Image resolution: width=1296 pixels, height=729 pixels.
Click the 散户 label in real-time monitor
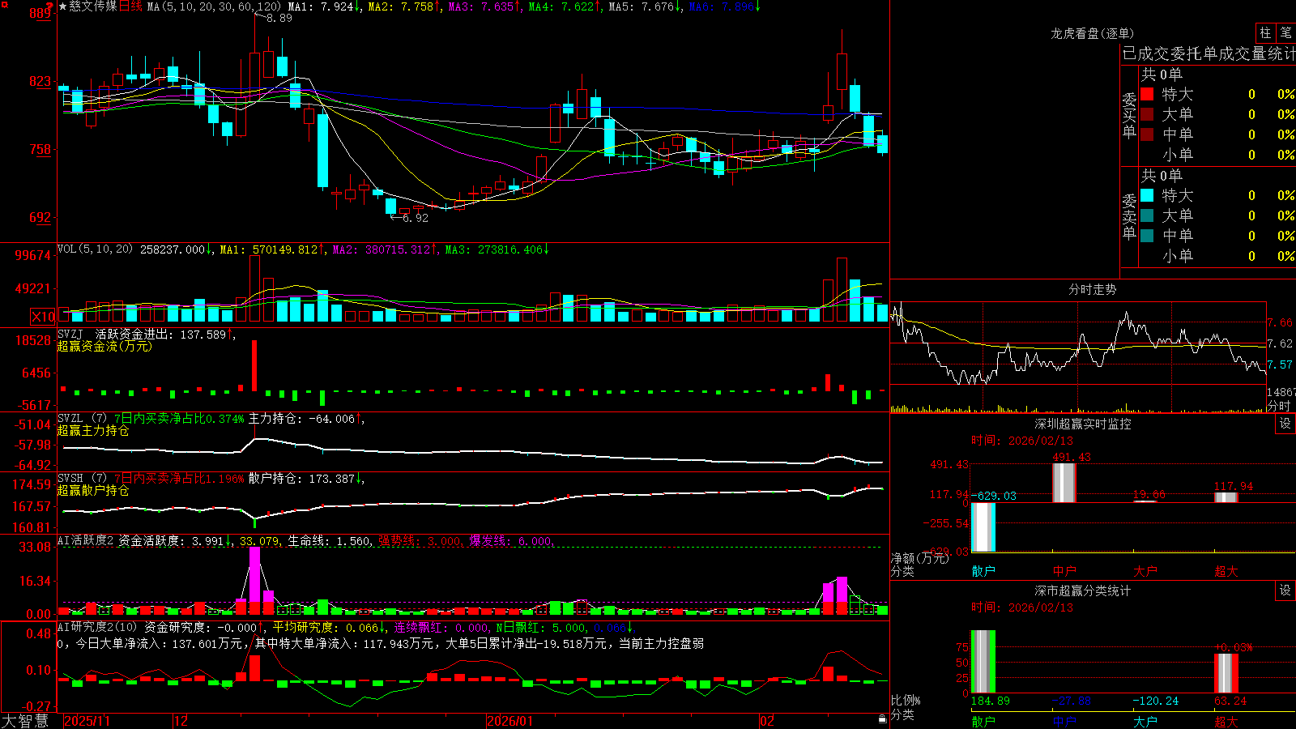pyautogui.click(x=983, y=571)
